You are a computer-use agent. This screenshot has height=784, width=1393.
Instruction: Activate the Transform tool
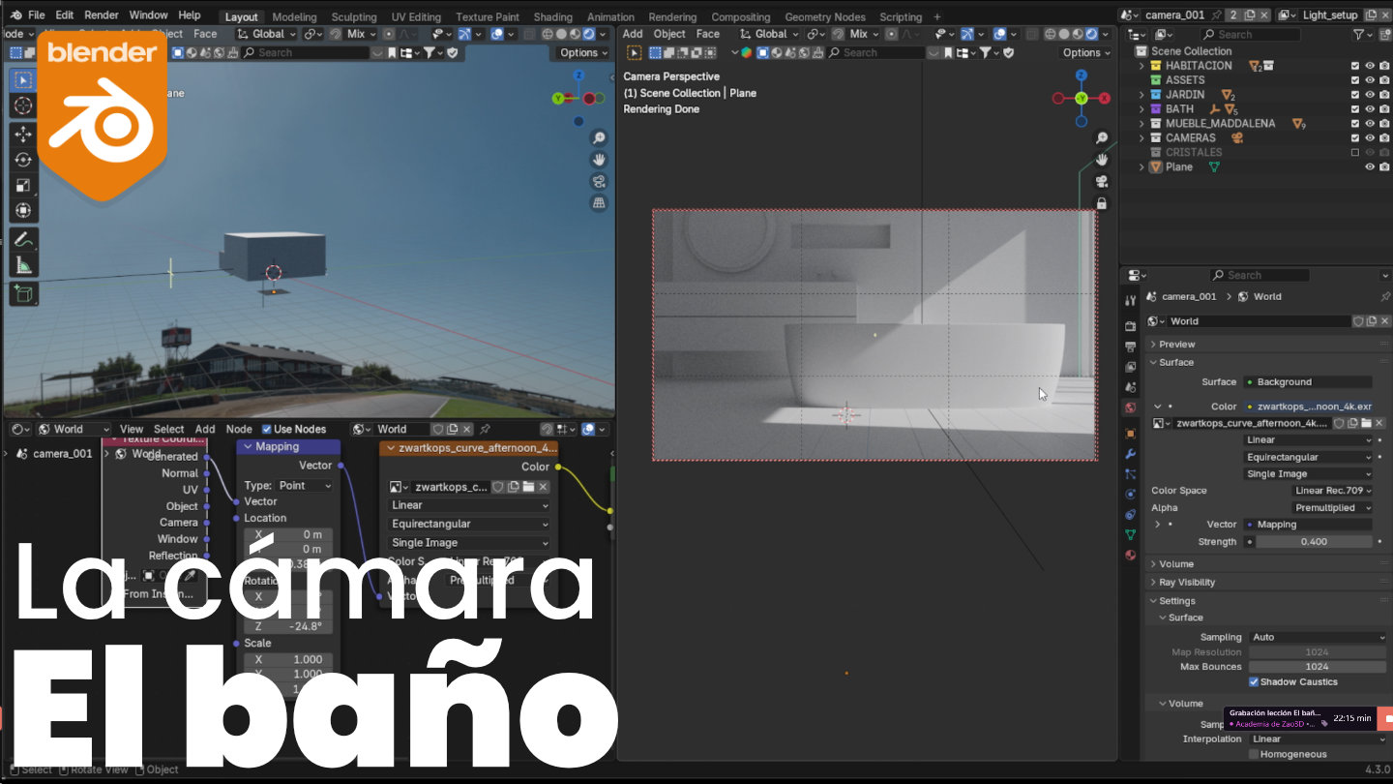click(x=23, y=210)
